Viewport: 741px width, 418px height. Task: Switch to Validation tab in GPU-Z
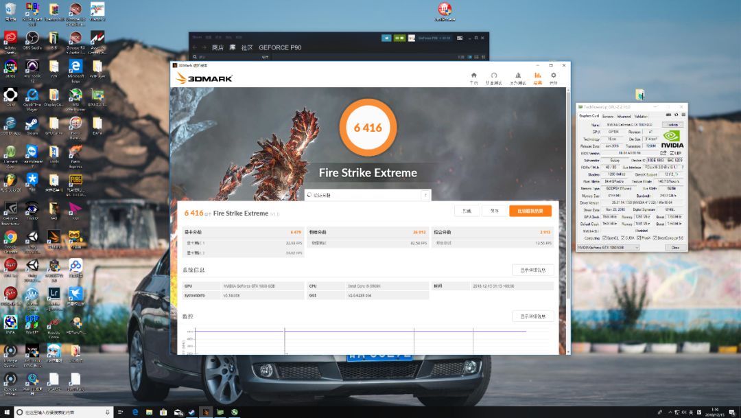pos(641,116)
